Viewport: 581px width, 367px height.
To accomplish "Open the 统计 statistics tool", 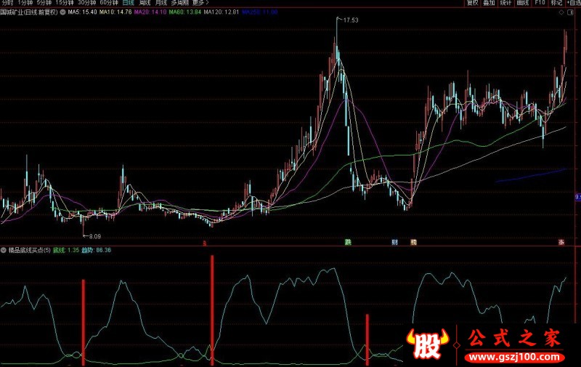I will pos(506,3).
